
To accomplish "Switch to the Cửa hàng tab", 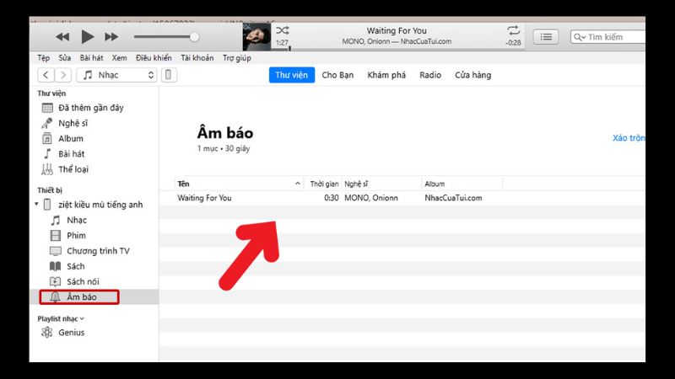I will pyautogui.click(x=472, y=75).
